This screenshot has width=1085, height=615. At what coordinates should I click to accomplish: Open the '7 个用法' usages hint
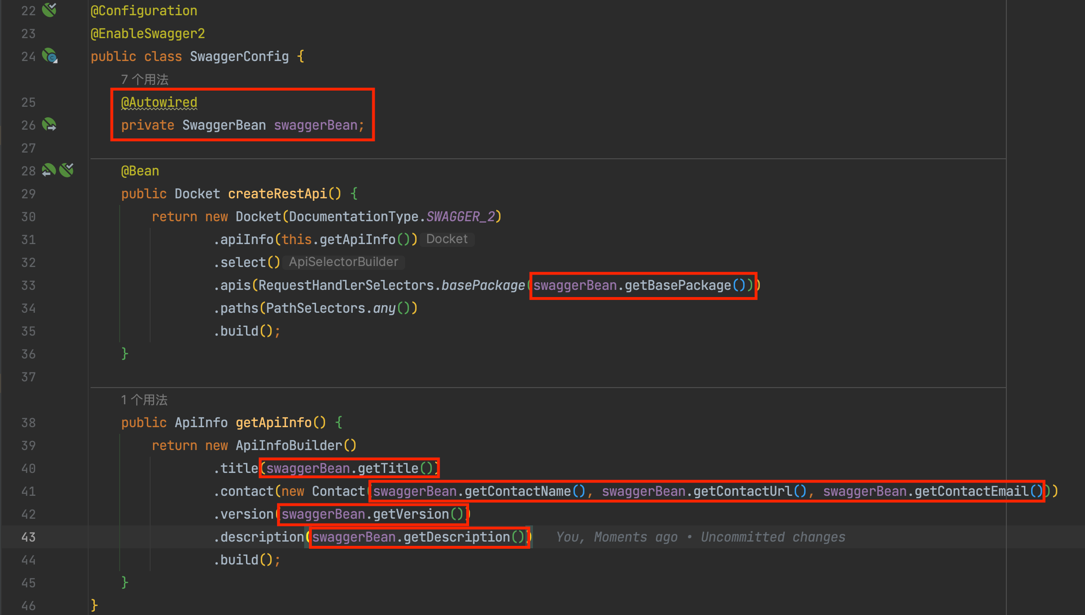point(144,80)
